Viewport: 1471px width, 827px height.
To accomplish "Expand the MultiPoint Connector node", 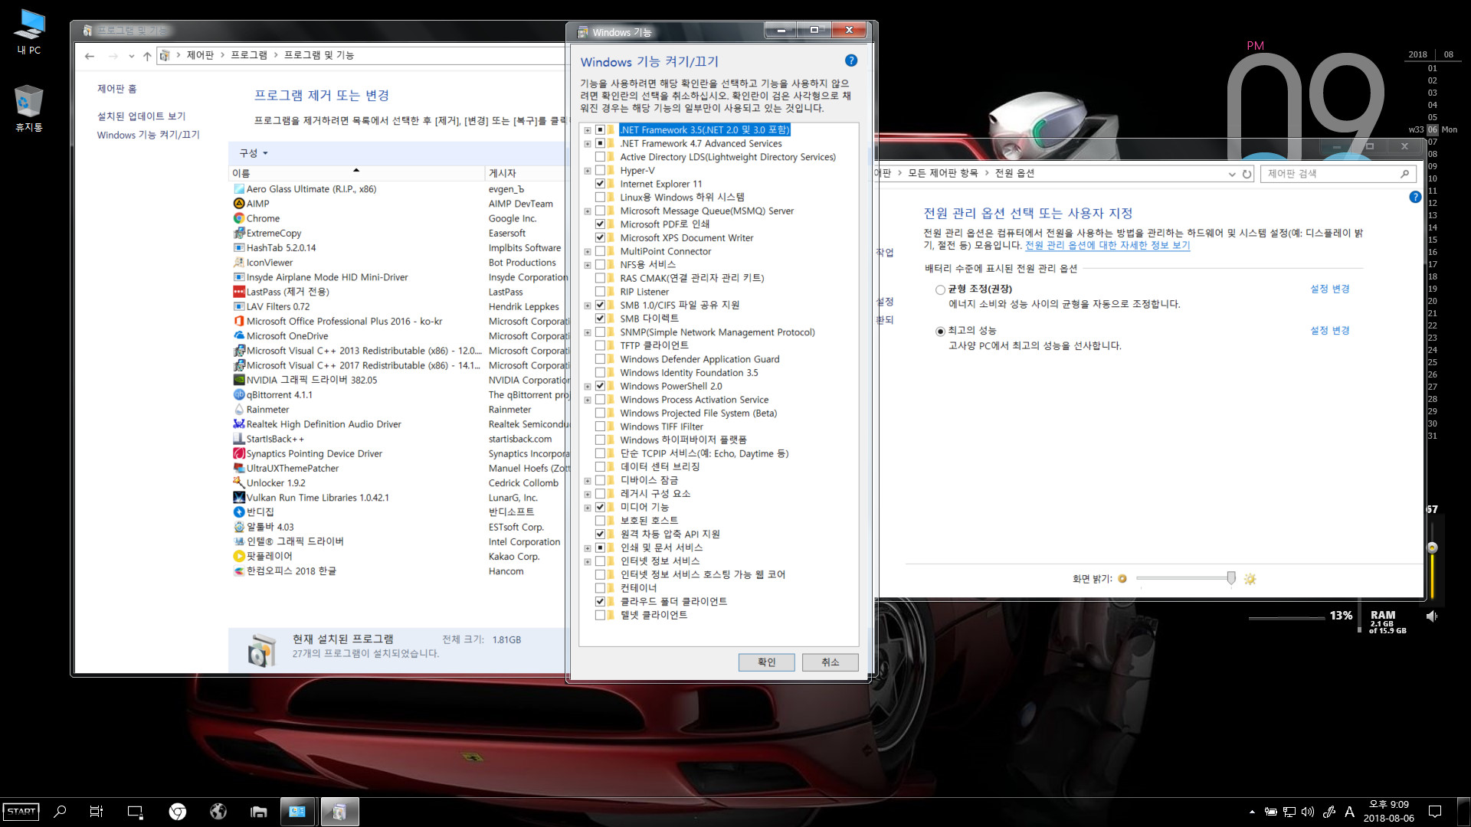I will tap(588, 252).
